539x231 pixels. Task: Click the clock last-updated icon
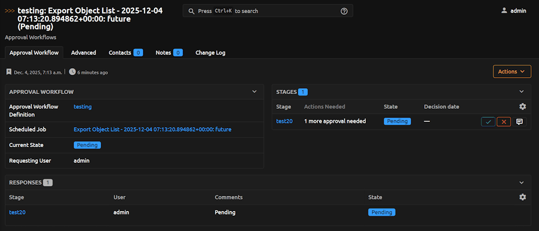pyautogui.click(x=72, y=72)
